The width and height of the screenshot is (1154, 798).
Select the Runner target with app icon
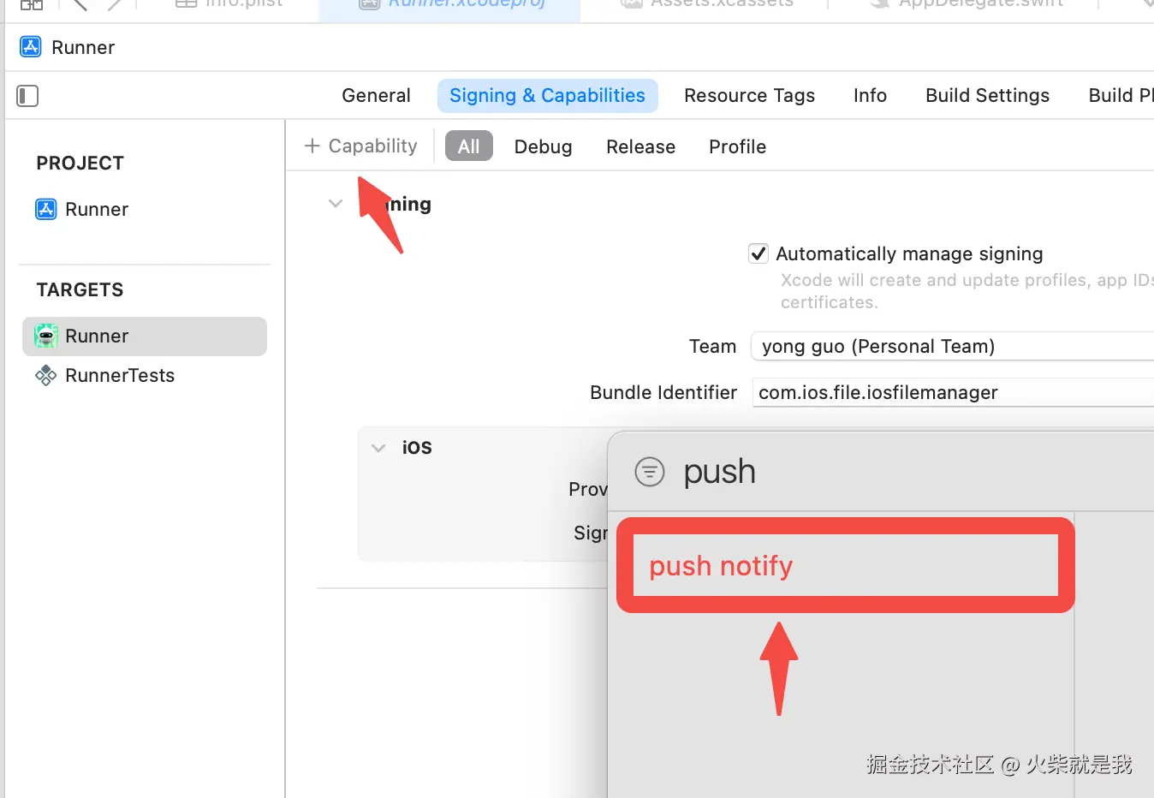[145, 336]
